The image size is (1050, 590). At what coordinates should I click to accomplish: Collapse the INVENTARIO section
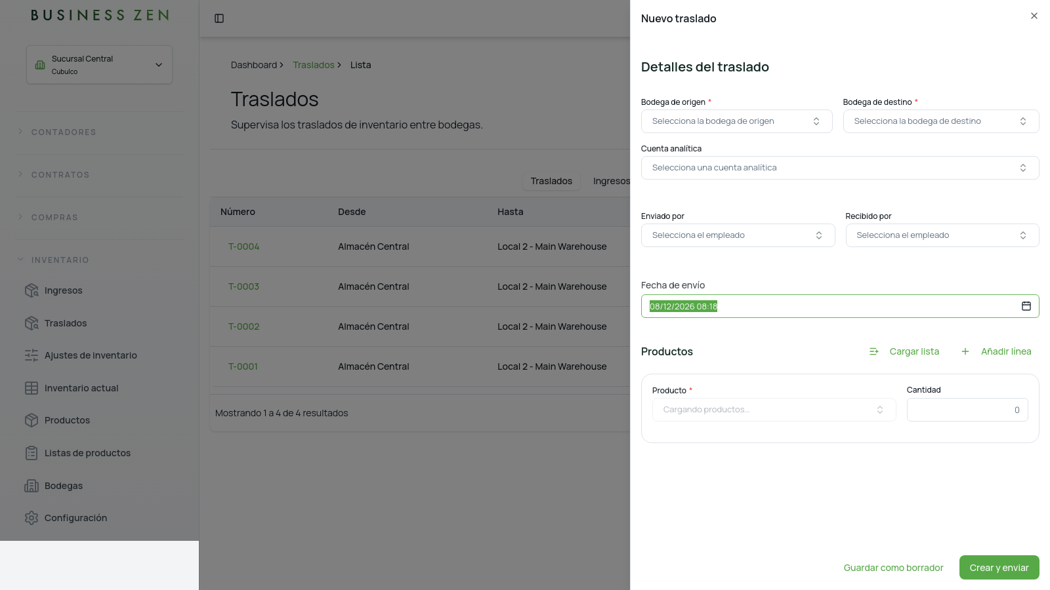click(60, 260)
